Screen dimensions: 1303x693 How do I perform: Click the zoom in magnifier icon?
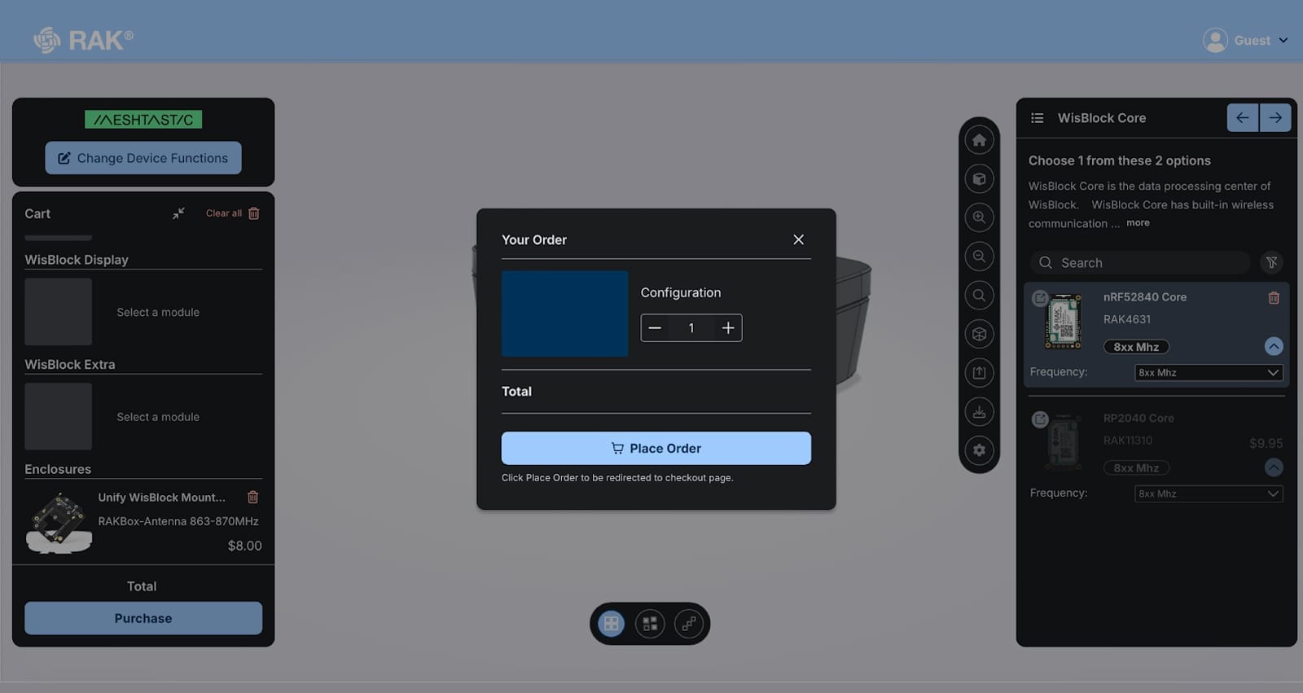(x=979, y=217)
